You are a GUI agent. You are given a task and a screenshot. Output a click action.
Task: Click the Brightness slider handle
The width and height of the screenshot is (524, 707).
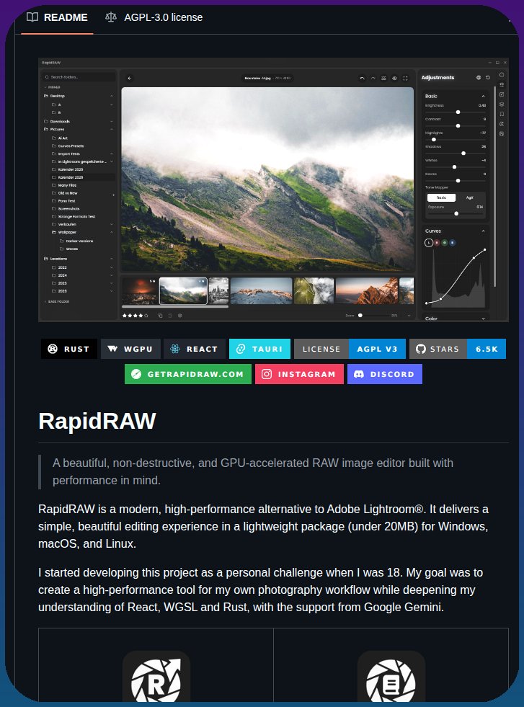[x=458, y=112]
